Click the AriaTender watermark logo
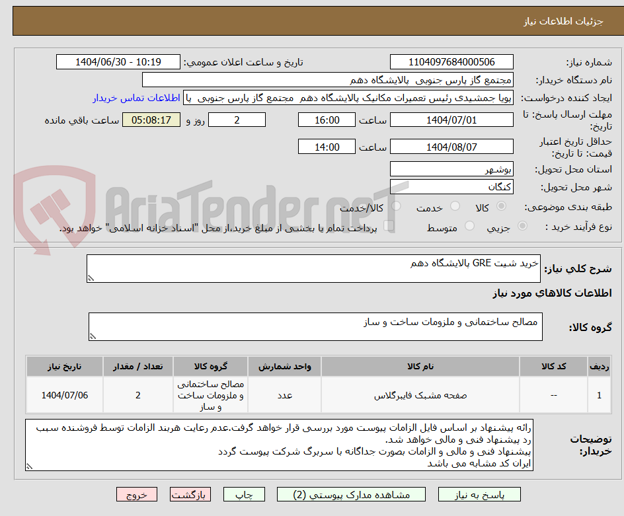This screenshot has height=516, width=624. [50, 205]
